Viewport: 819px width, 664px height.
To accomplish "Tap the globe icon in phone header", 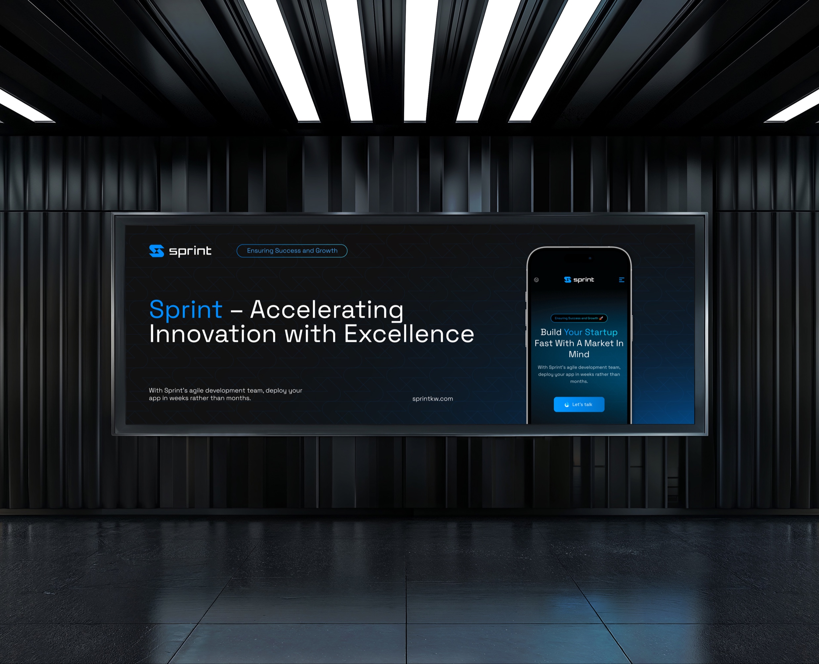I will [x=536, y=280].
